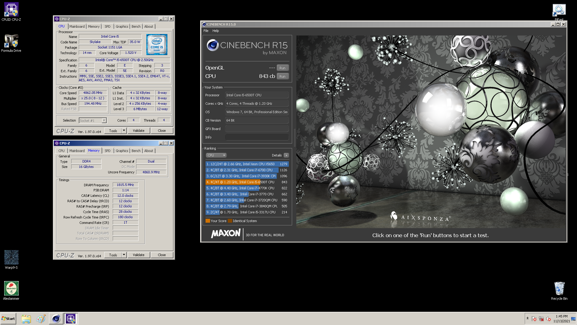Select ranking entry Intel Core i7-3720QM CPU

coord(247,200)
